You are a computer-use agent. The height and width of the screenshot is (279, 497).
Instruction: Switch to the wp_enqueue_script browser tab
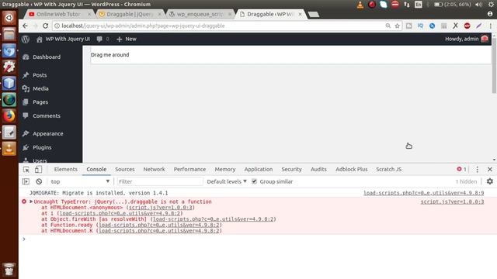200,14
